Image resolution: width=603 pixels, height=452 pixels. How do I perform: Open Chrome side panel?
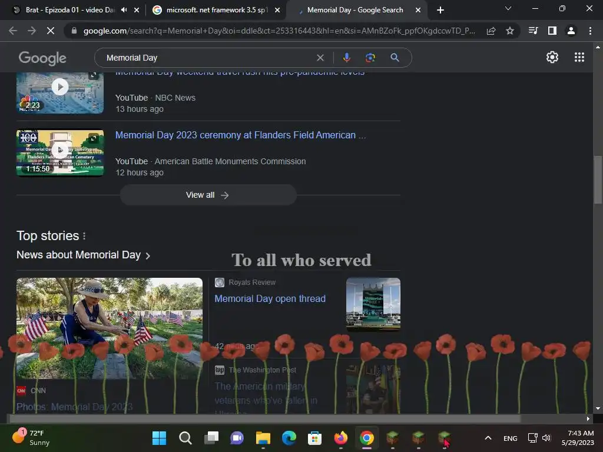pos(552,31)
